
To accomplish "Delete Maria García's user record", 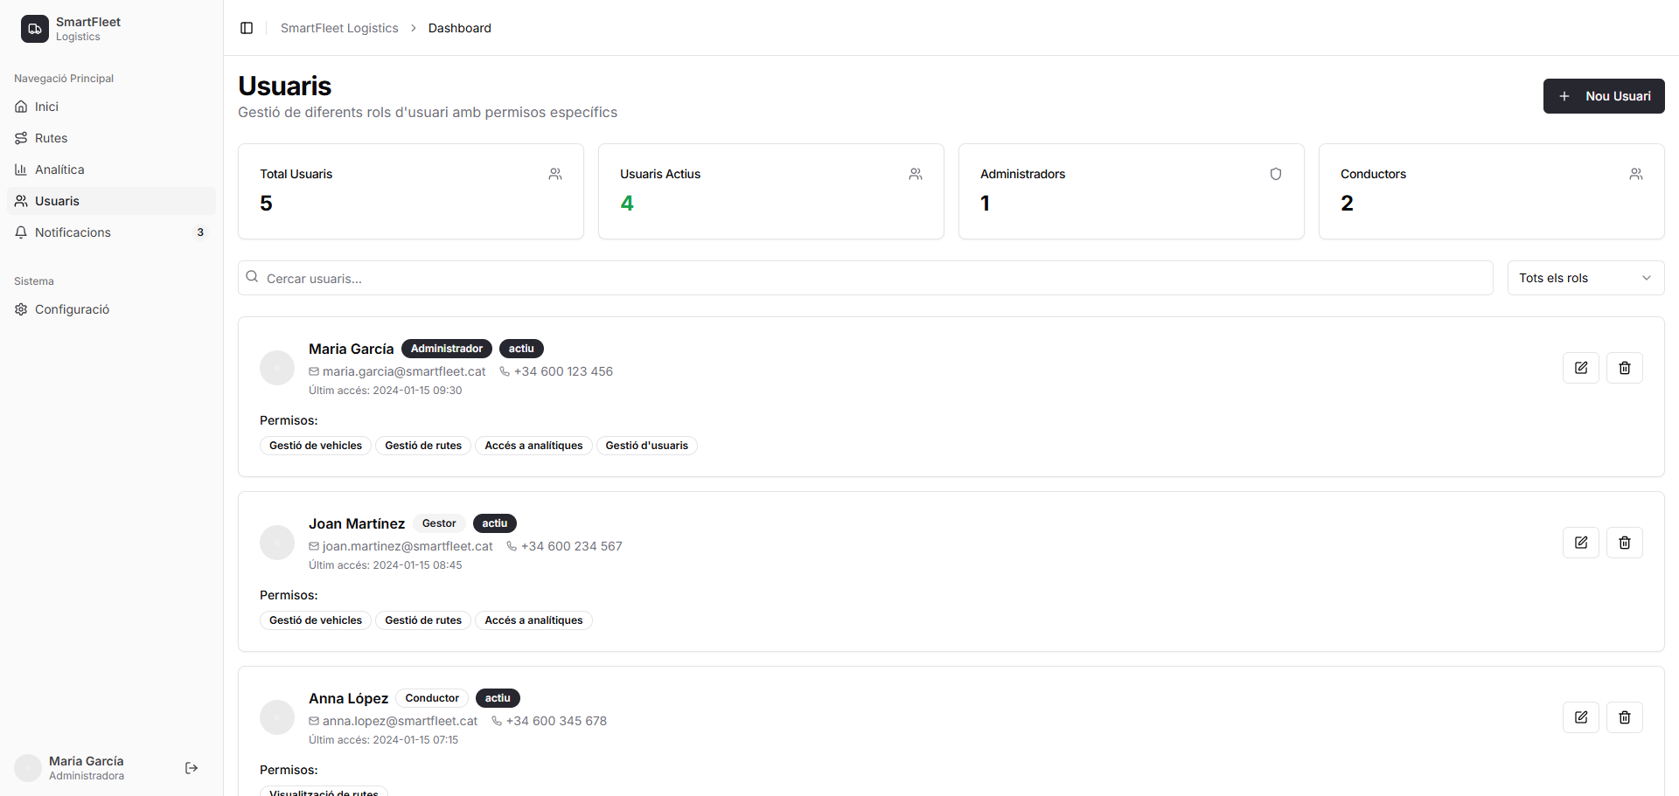I will [x=1625, y=368].
